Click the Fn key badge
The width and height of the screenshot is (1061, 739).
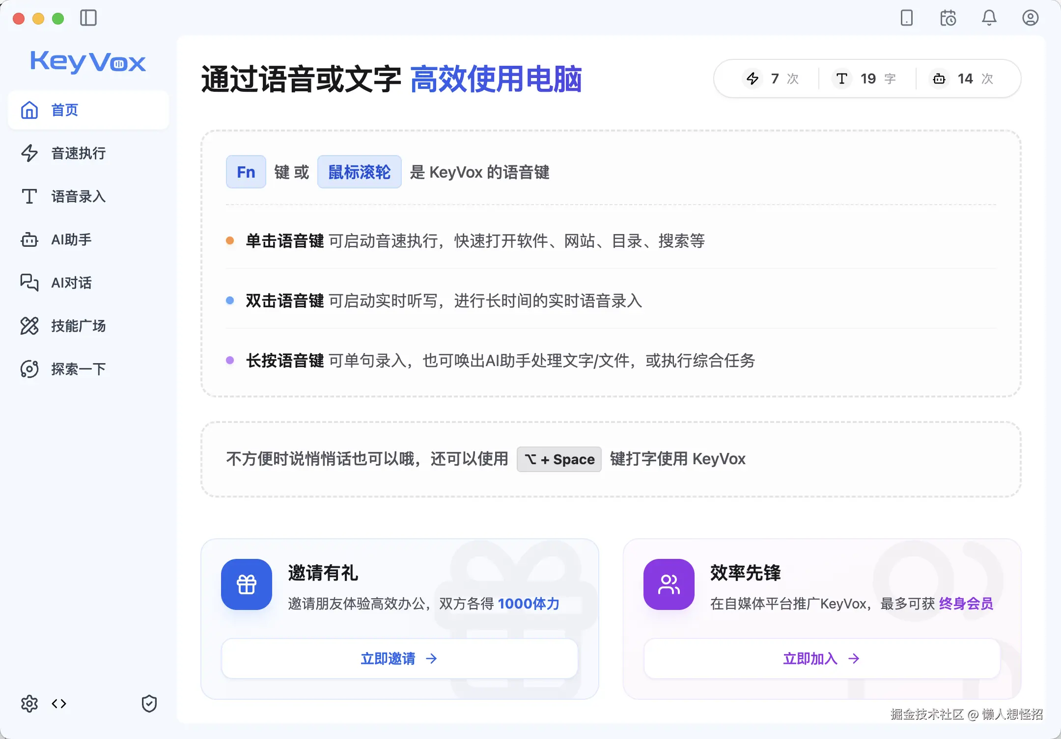click(246, 172)
